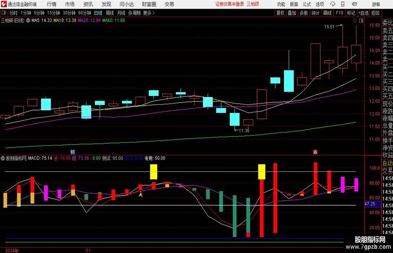The width and height of the screenshot is (393, 253).
Task: Click the MA20: 12.94 label
Action: point(89,20)
